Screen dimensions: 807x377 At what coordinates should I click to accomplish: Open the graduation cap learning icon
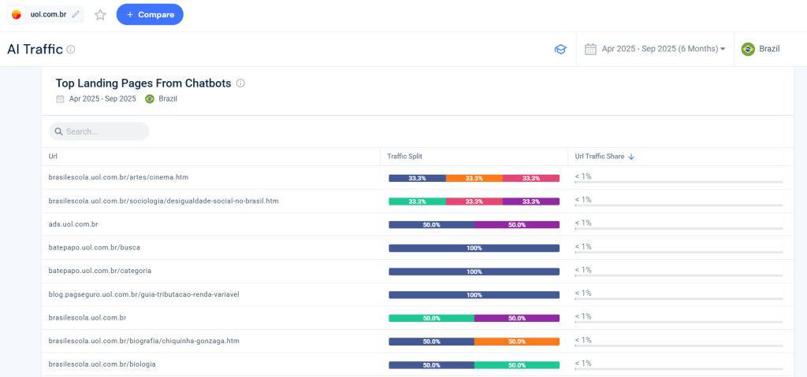(x=560, y=50)
